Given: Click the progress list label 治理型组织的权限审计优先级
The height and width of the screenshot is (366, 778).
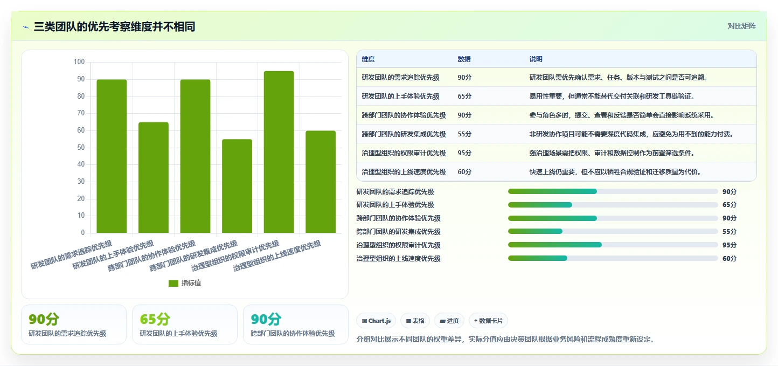Looking at the screenshot, I should pos(398,245).
